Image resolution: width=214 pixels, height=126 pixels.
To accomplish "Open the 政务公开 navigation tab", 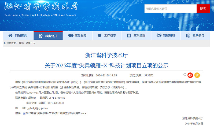I will coord(48,36).
